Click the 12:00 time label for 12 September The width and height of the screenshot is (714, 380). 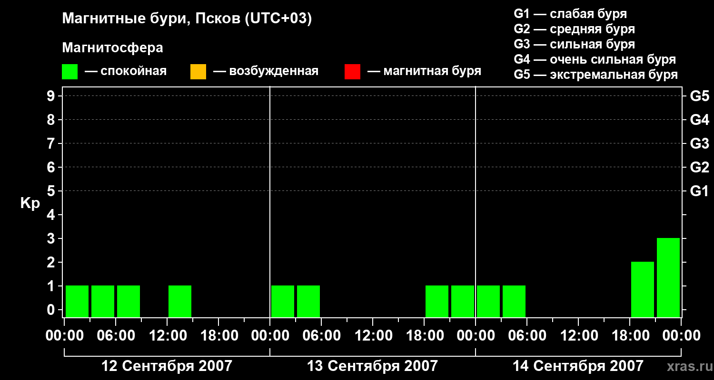[167, 336]
